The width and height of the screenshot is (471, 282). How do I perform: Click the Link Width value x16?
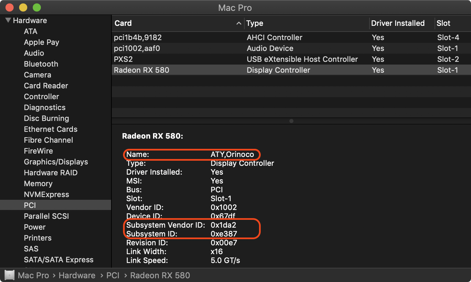pos(217,251)
